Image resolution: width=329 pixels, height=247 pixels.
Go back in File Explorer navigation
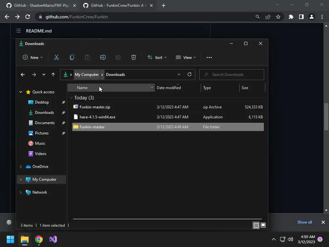[23, 75]
